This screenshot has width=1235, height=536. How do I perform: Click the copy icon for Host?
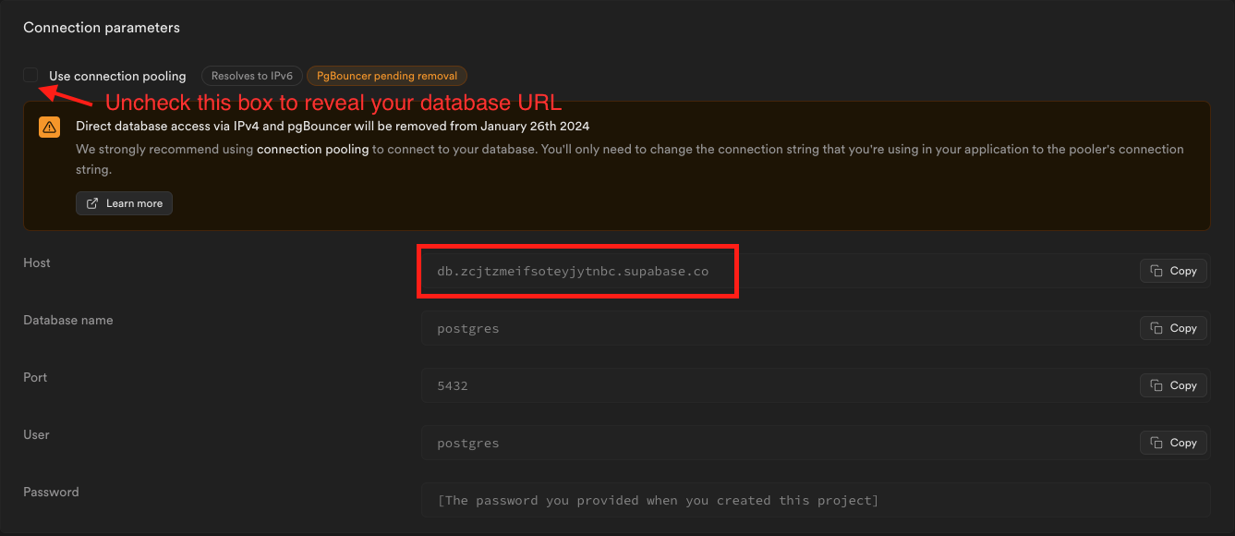pos(1156,271)
